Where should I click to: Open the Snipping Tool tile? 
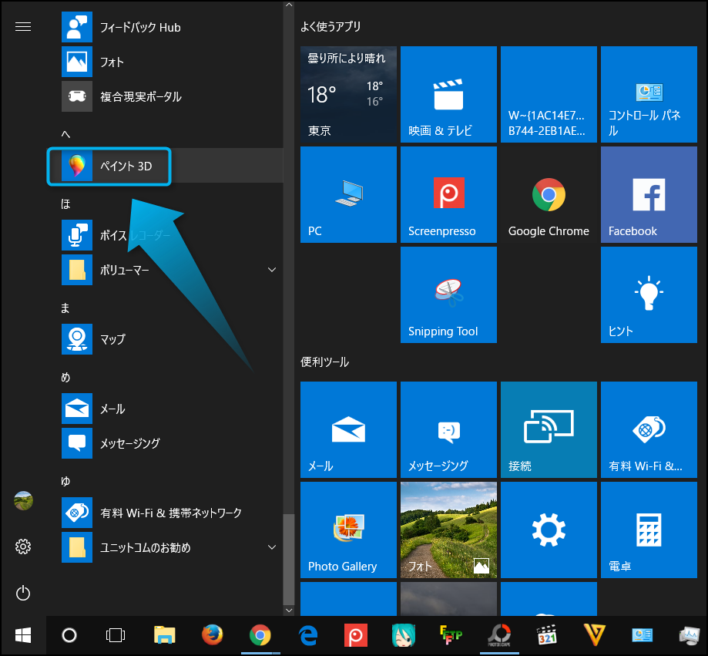[448, 295]
